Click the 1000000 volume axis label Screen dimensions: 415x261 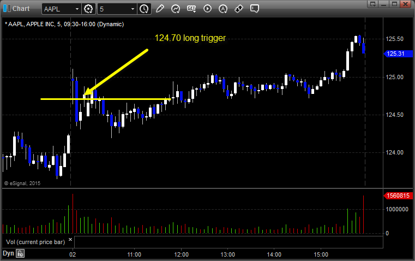(x=397, y=209)
